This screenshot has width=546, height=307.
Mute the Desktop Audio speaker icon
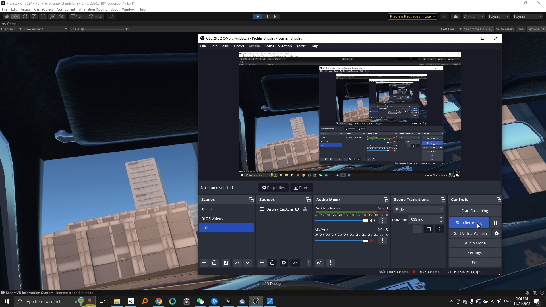pyautogui.click(x=372, y=221)
